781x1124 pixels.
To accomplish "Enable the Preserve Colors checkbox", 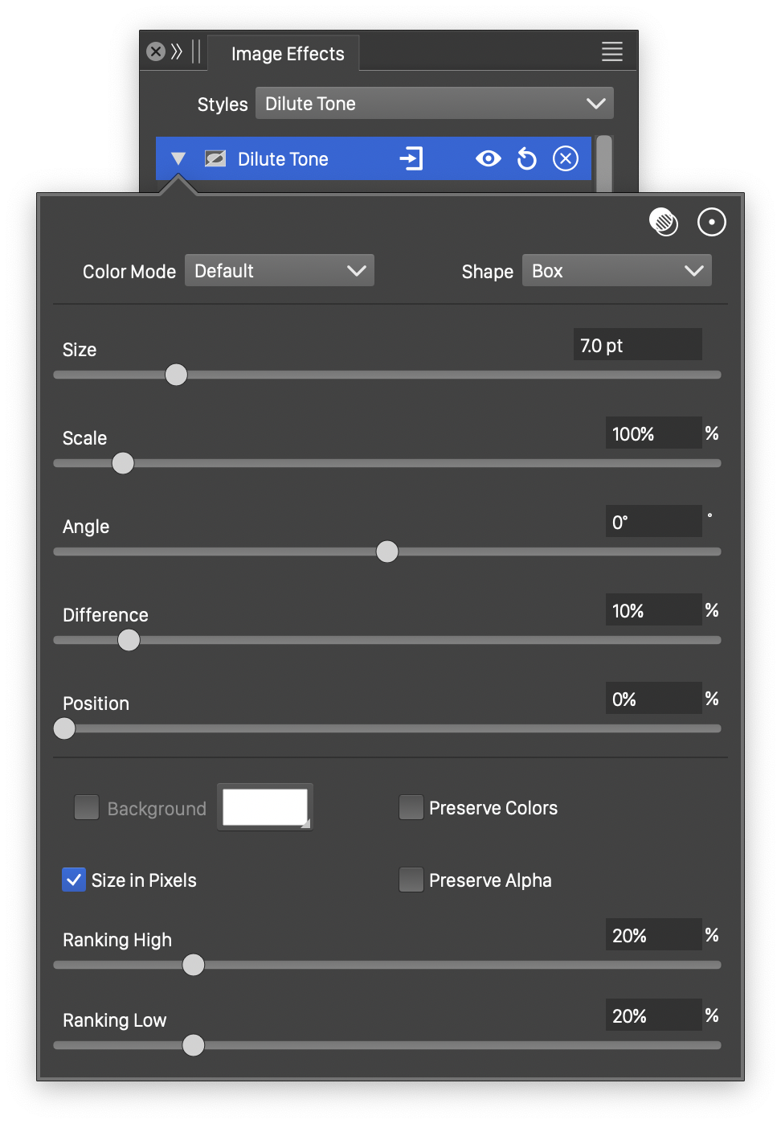I will tap(411, 807).
